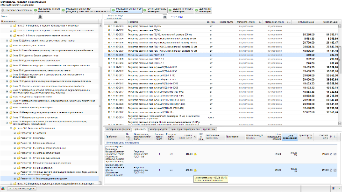Toggle last checkbox in the 310.00 supplier row
Viewport: 342px width, 192px height.
tap(335, 154)
